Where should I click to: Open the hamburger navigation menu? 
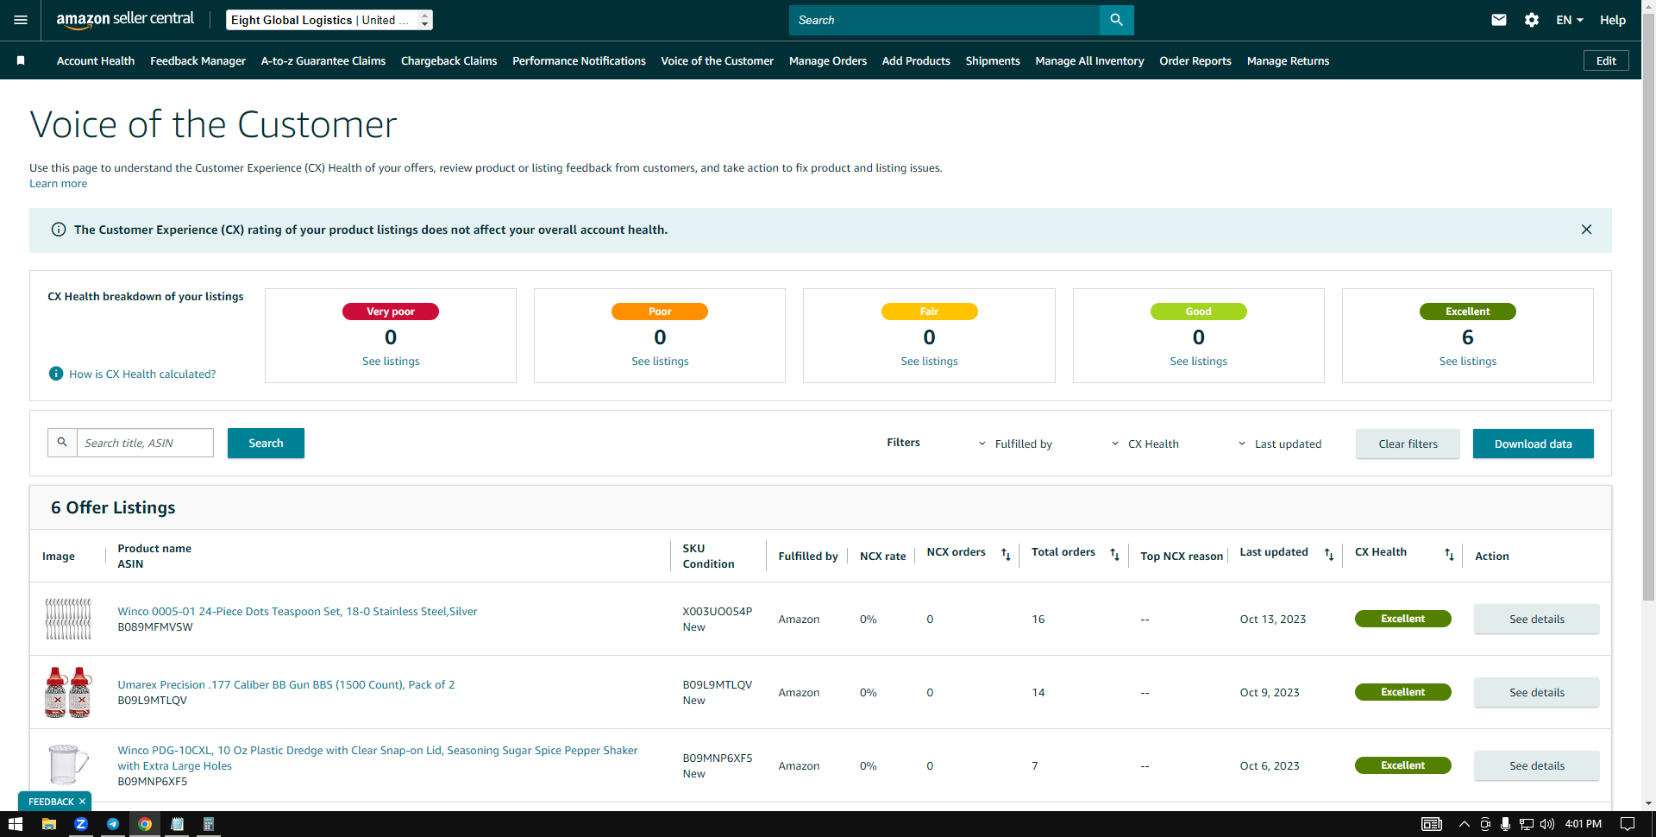(x=21, y=20)
